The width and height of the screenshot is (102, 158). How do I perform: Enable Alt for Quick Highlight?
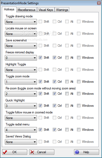(x=67, y=106)
